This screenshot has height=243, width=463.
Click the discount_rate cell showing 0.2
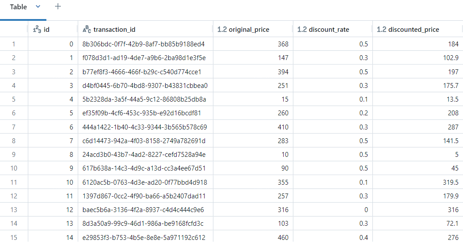[332, 113]
